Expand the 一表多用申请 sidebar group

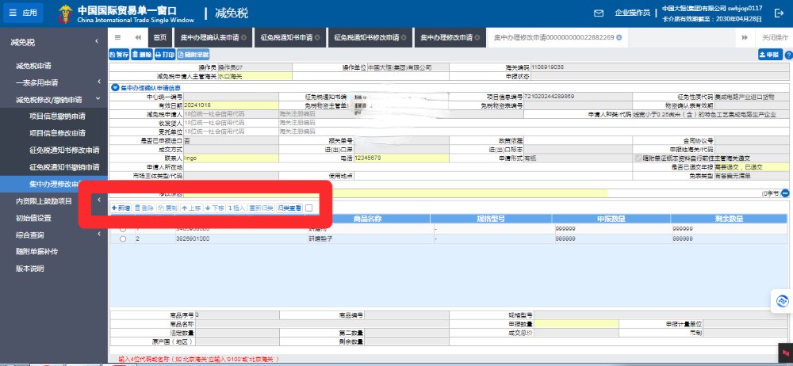point(54,82)
